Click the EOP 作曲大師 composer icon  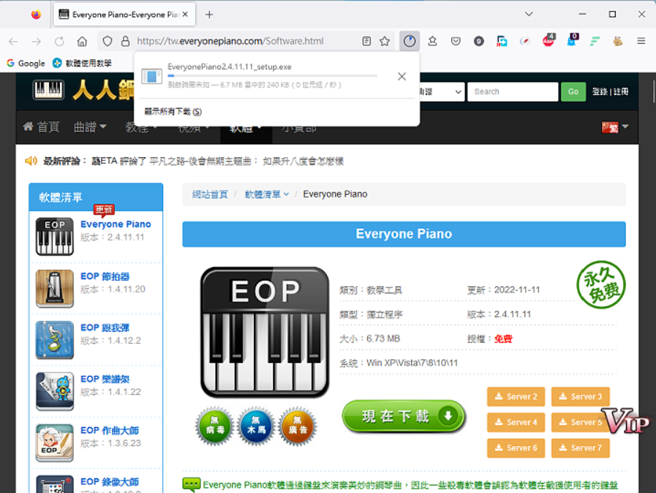(x=54, y=443)
